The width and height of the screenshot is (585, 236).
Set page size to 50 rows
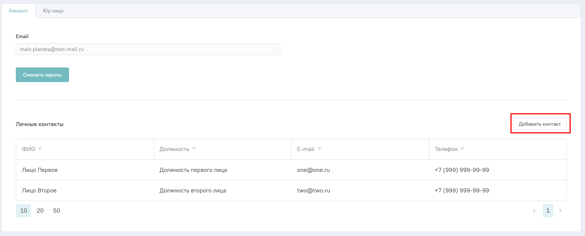click(57, 211)
